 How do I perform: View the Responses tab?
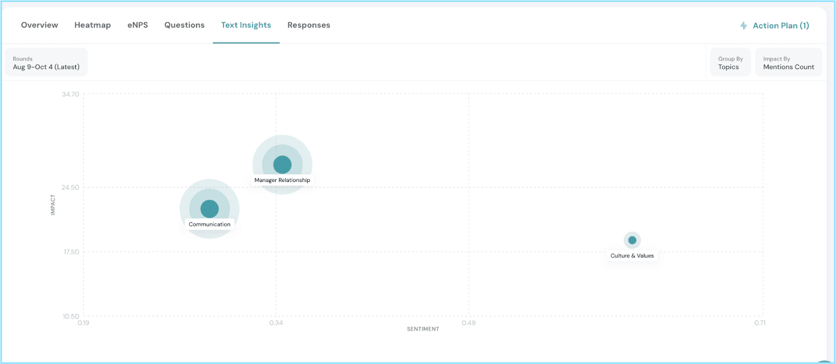click(308, 25)
